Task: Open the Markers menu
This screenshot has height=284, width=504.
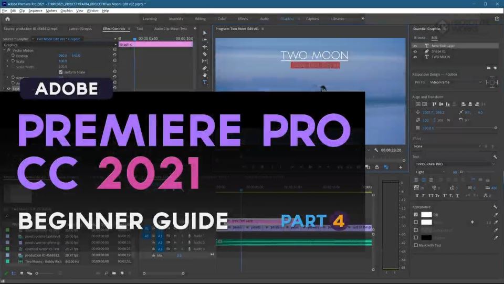Action: coord(51,10)
